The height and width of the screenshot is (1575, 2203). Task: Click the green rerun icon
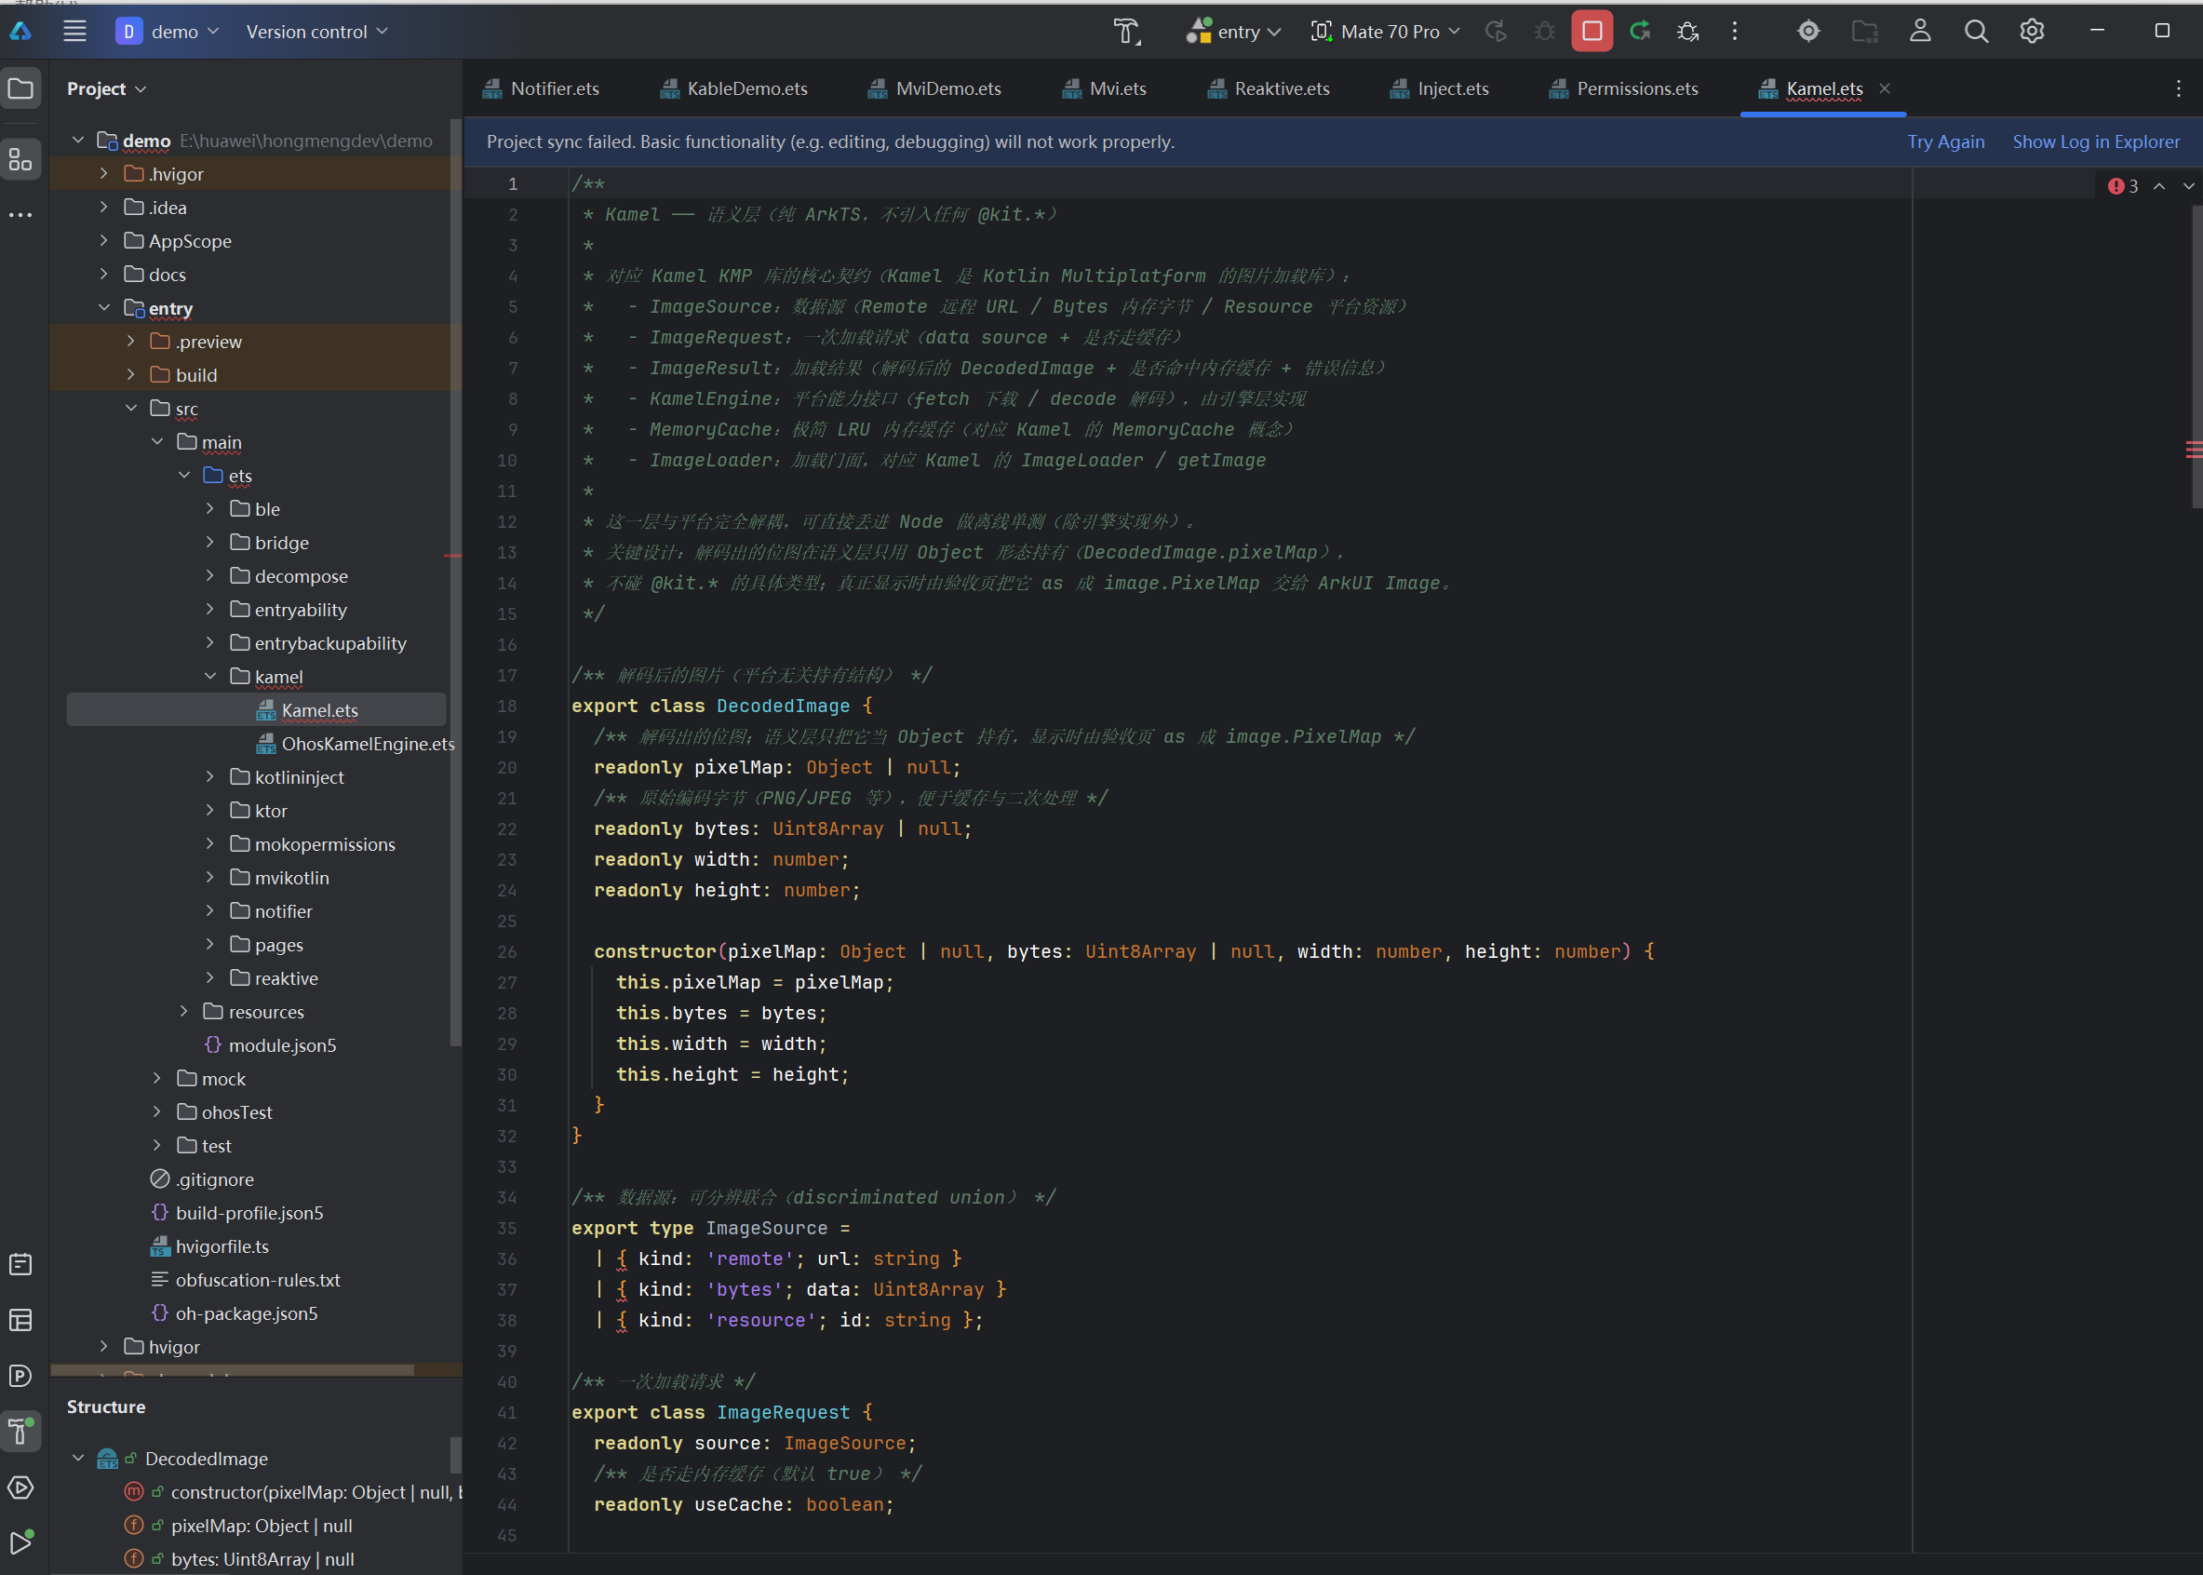tap(1640, 31)
